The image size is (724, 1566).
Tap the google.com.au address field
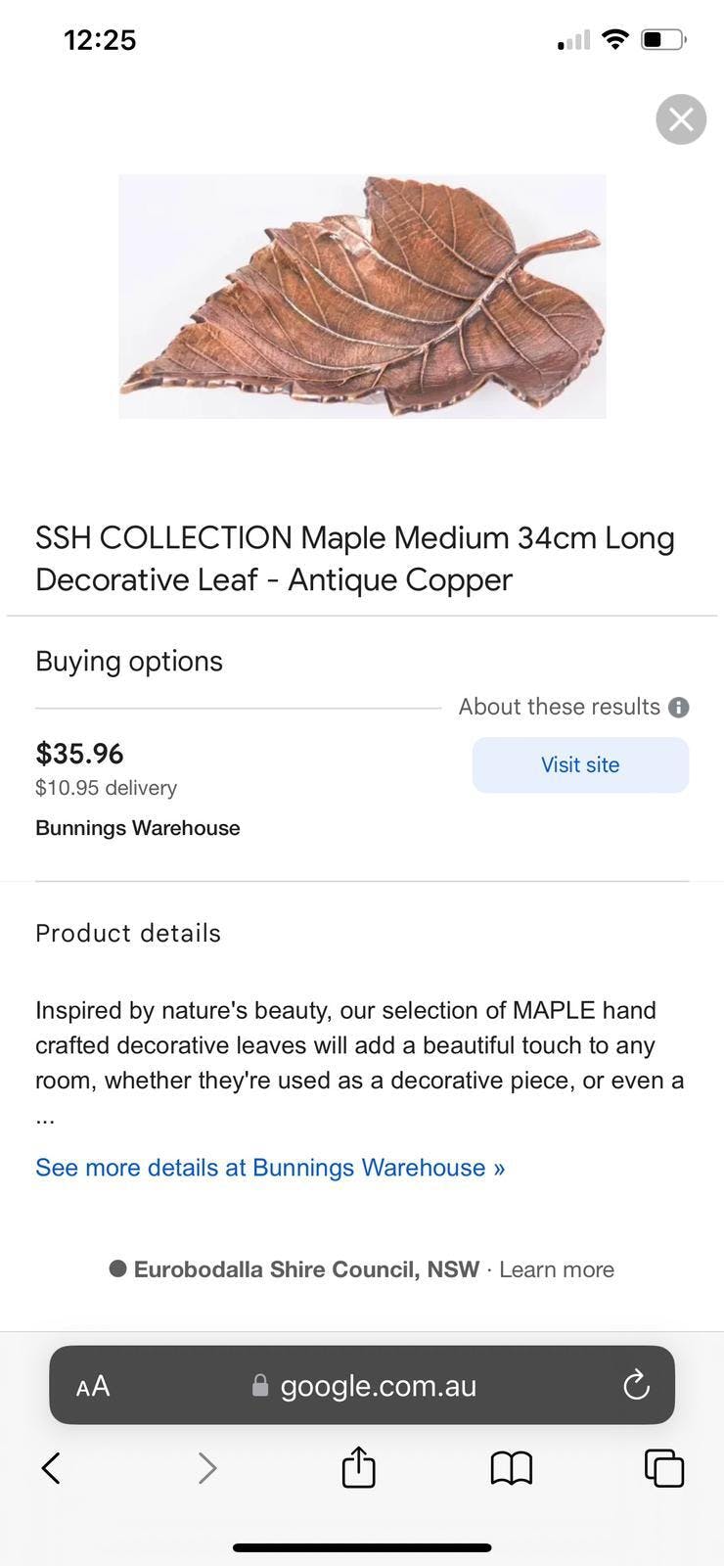378,1386
